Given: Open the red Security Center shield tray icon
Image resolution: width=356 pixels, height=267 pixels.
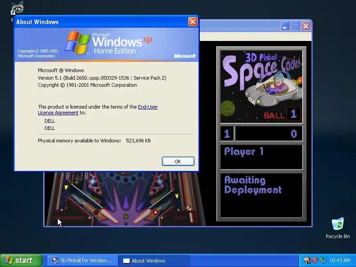Looking at the screenshot, I should coord(315,260).
